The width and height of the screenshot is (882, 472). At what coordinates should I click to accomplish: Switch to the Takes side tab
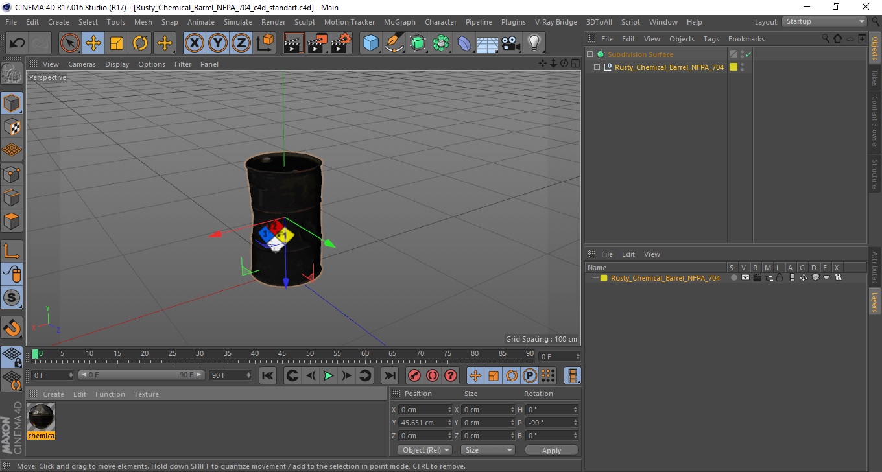[874, 78]
